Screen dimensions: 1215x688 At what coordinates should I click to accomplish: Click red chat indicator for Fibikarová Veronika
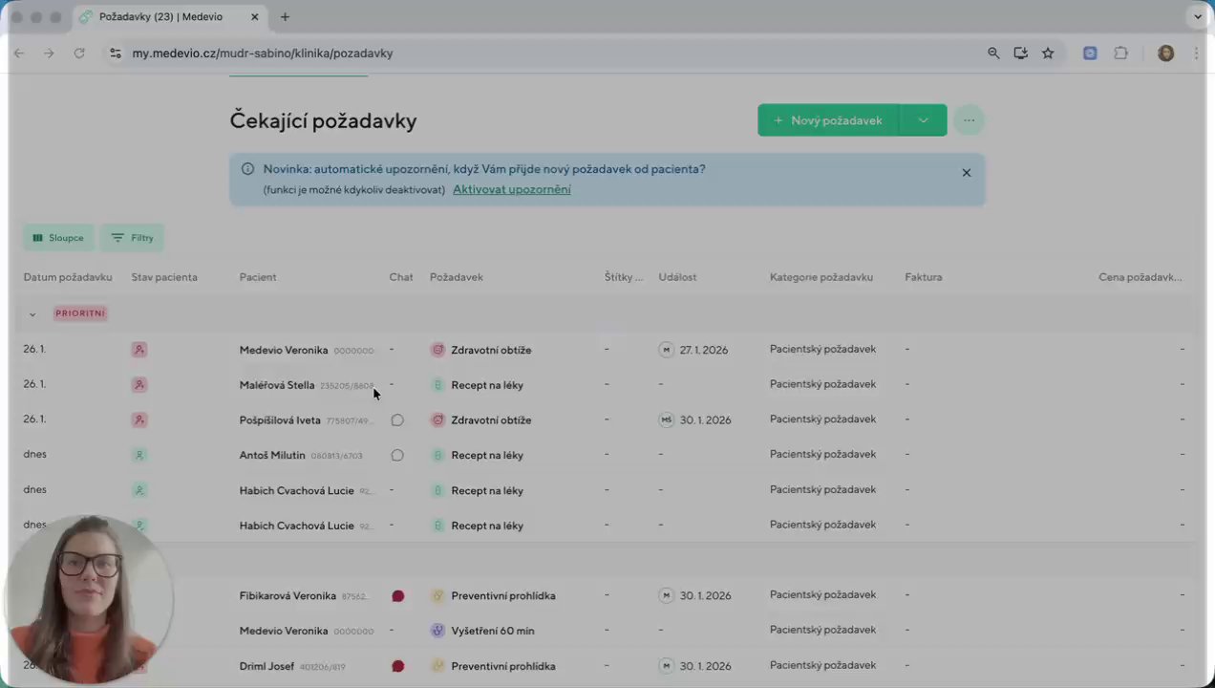point(397,596)
